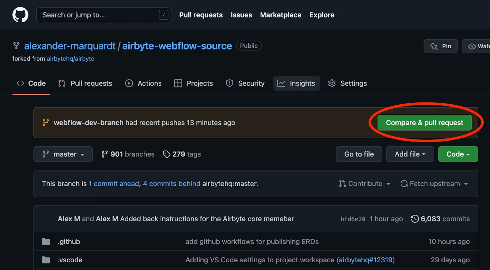Expand the Contribute dropdown
This screenshot has width=490, height=270.
(364, 183)
